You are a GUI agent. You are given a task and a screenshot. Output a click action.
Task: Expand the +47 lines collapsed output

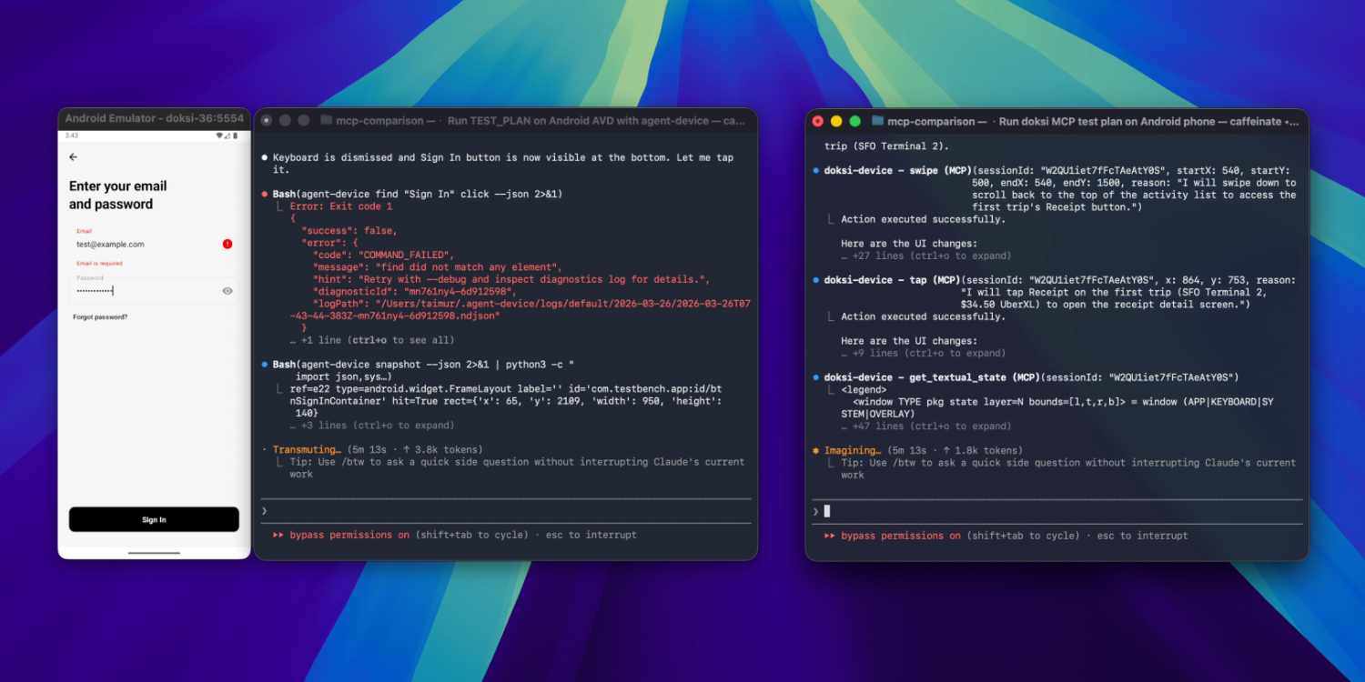pyautogui.click(x=925, y=426)
